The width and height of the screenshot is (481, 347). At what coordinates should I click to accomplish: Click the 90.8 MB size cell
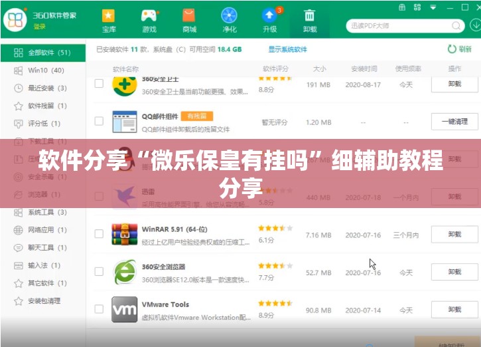[318, 310]
